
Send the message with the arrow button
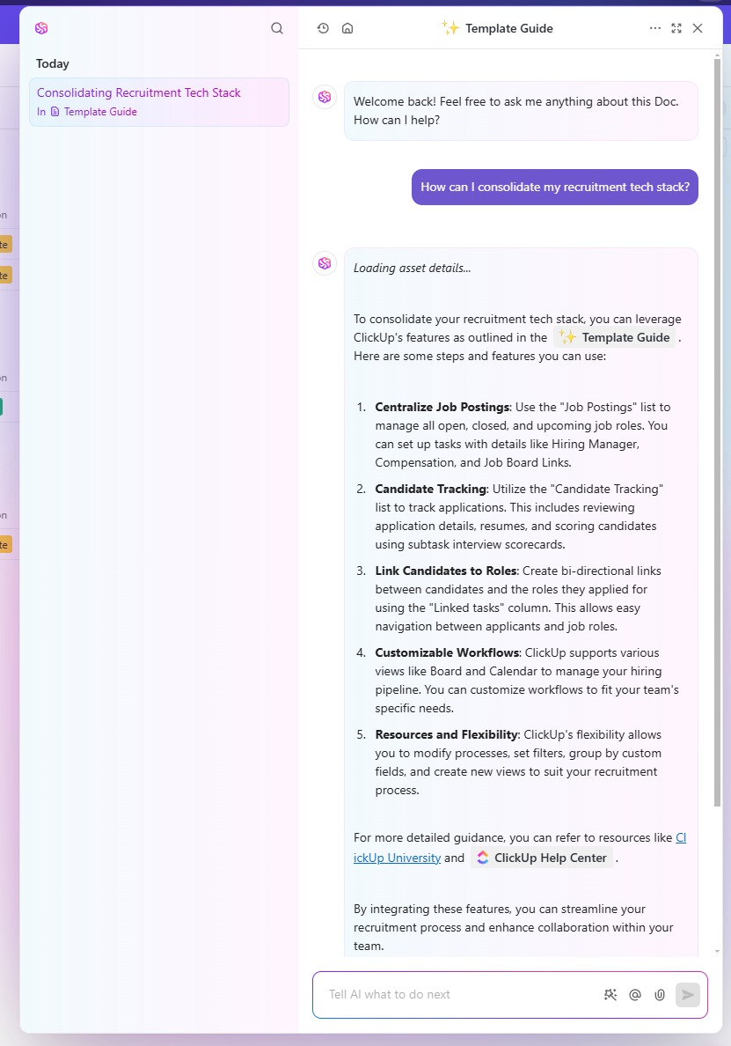[x=688, y=995]
